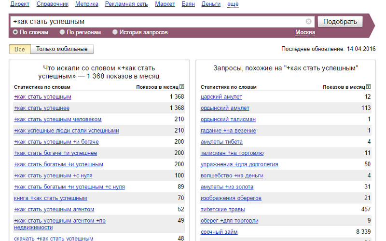
Task: Switch to the 'Только мобильные' tab
Action: [62, 49]
